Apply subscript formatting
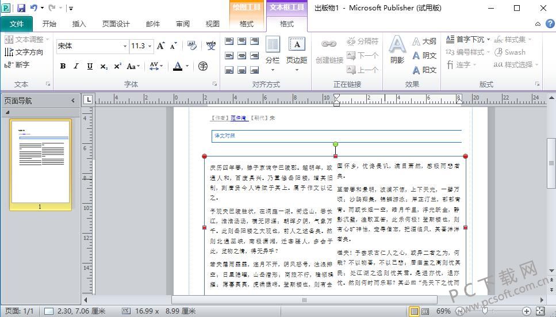Image resolution: width=556 pixels, height=317 pixels. (x=103, y=66)
